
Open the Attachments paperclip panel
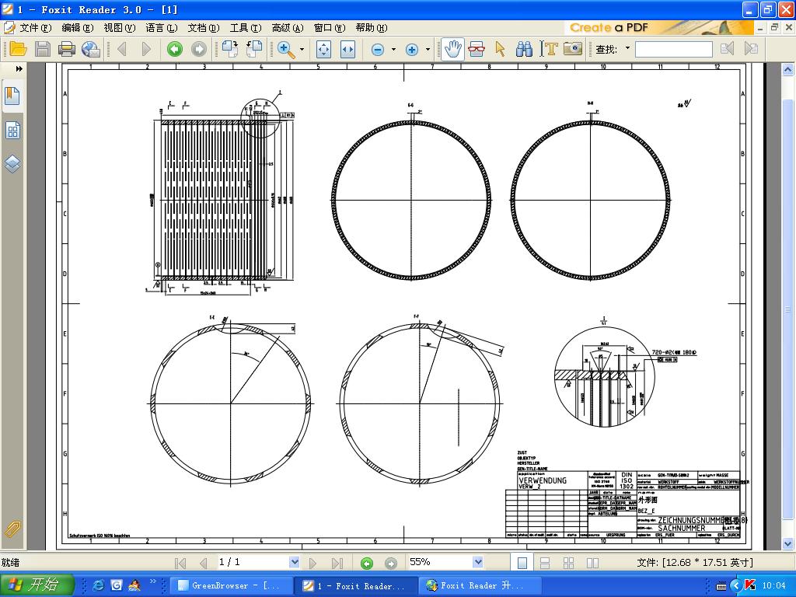[x=12, y=530]
